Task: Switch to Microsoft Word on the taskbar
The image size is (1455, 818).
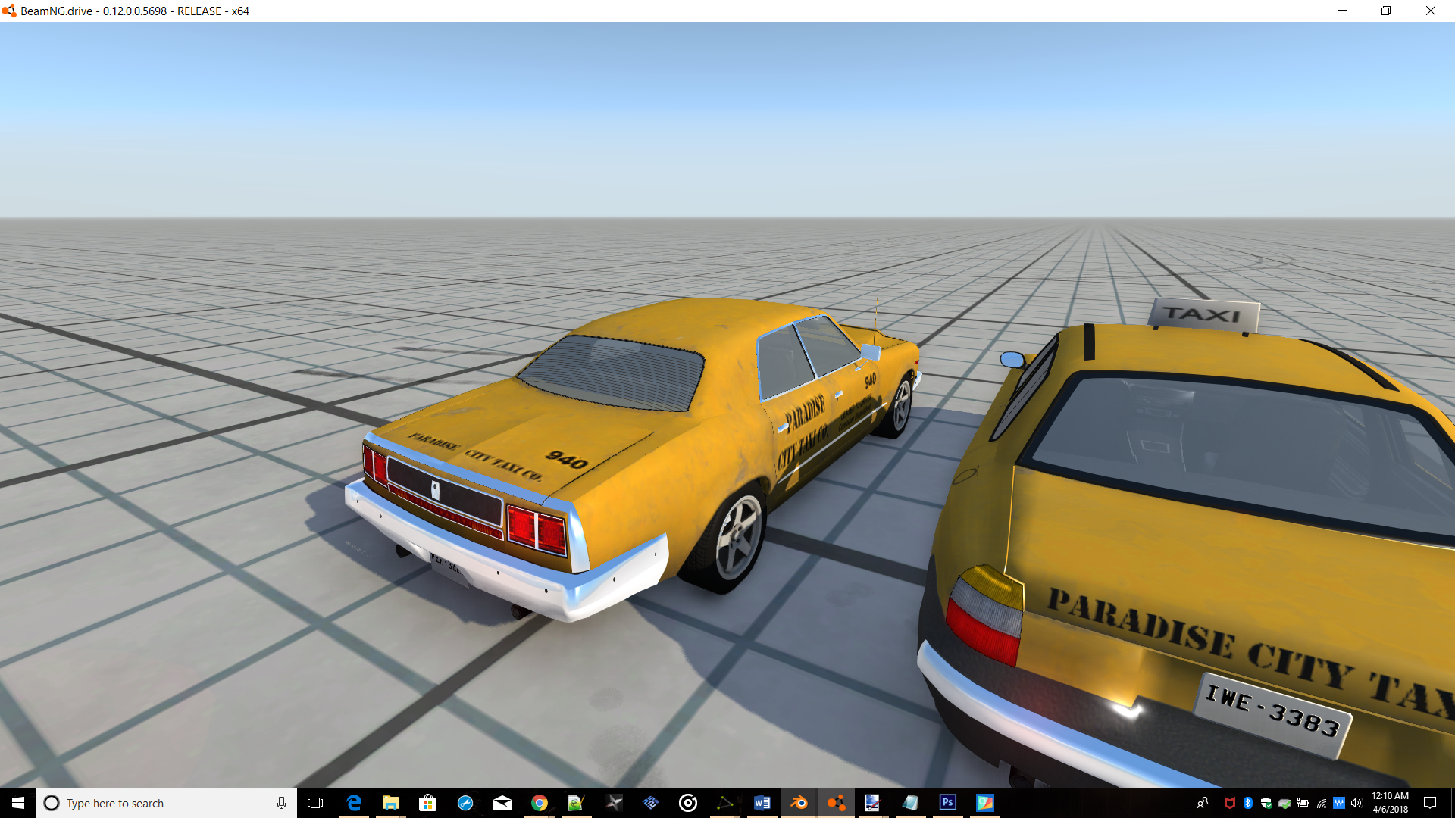Action: click(x=762, y=803)
